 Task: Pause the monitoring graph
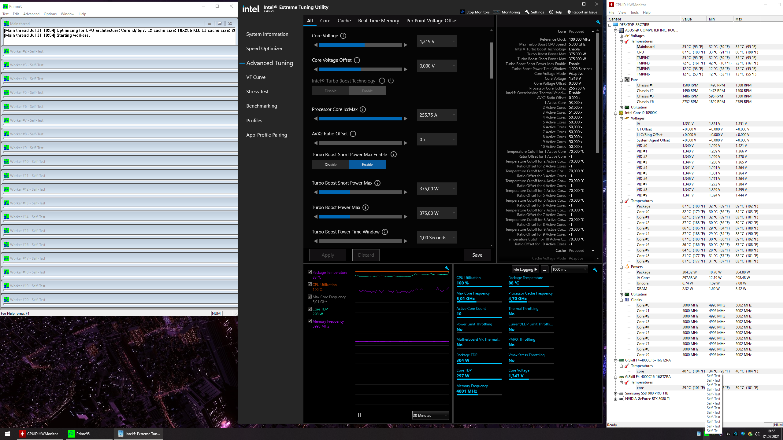359,415
